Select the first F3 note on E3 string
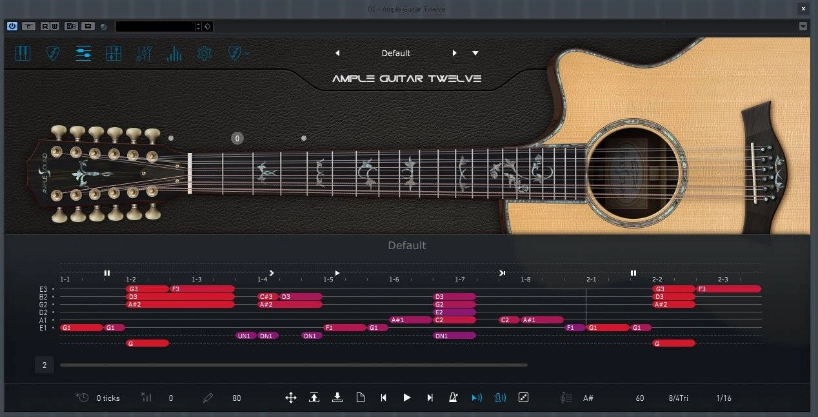 tap(202, 289)
